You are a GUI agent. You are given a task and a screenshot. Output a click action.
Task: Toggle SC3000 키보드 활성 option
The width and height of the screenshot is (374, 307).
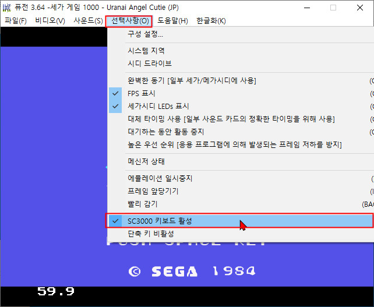pos(239,221)
